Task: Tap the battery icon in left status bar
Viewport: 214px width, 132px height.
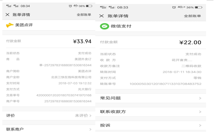Action: [89, 6]
